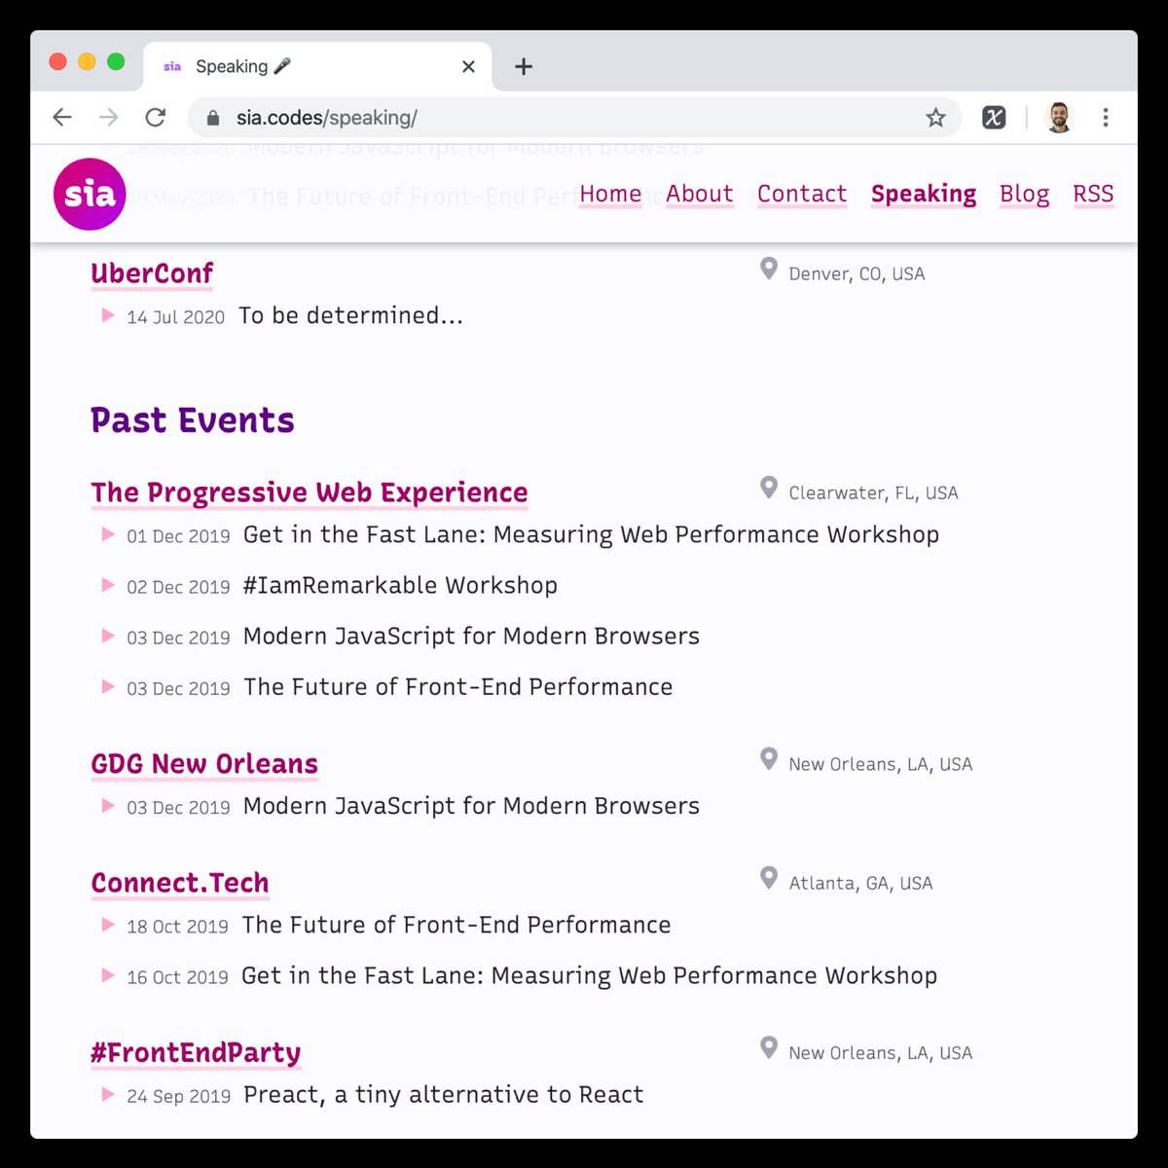This screenshot has width=1168, height=1168.
Task: Click the address bar showing sia.codes/speaking/
Action: 574,118
